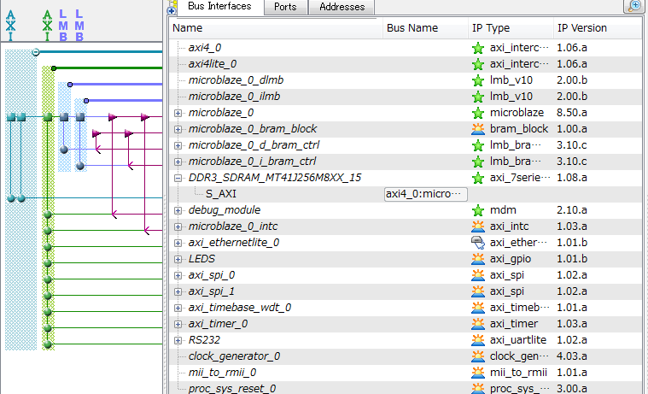648x394 pixels.
Task: Toggle the axi_timer_0 bus connection node
Action: [x=49, y=327]
